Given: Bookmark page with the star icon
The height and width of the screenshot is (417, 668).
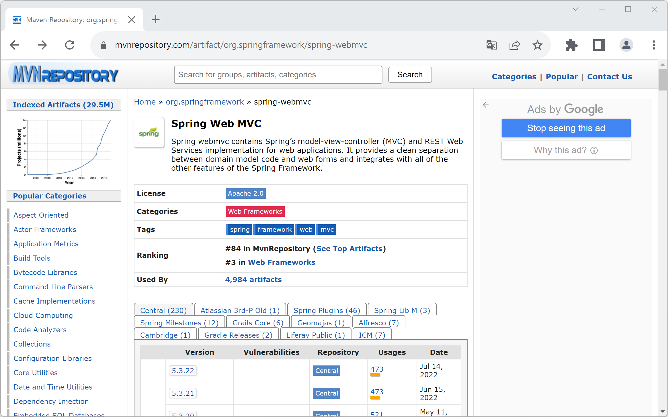Looking at the screenshot, I should (537, 45).
